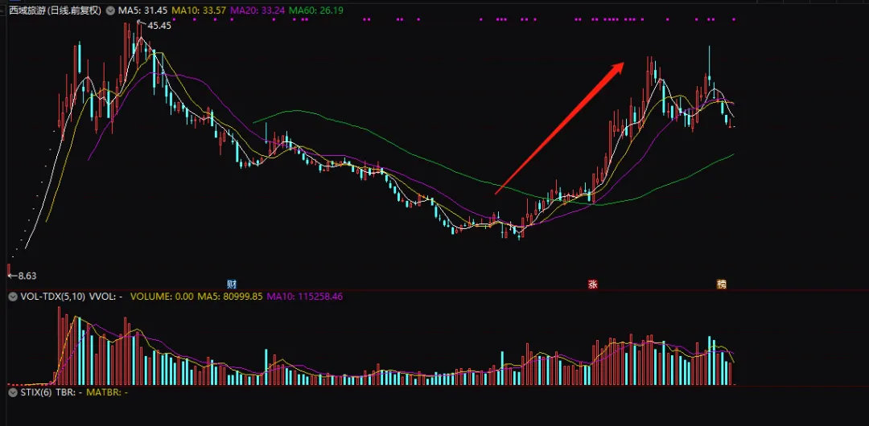Image resolution: width=869 pixels, height=426 pixels.
Task: Expand the STIX(6) indicator chevron
Action: coord(14,392)
